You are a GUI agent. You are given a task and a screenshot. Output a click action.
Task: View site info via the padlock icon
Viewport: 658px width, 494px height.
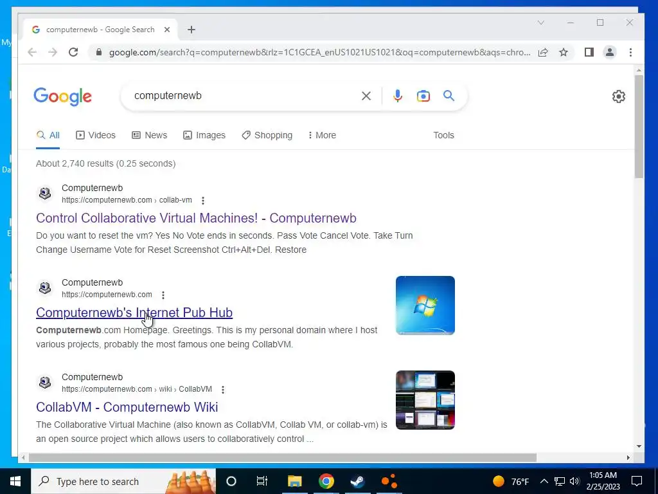pos(99,52)
